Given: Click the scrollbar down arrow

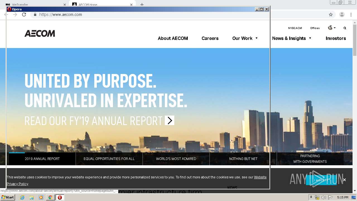Looking at the screenshot, I should pyautogui.click(x=354, y=191).
